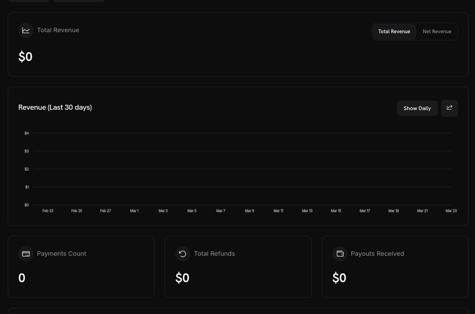This screenshot has height=314, width=475.
Task: Click the Payments Count label
Action: [x=61, y=253]
